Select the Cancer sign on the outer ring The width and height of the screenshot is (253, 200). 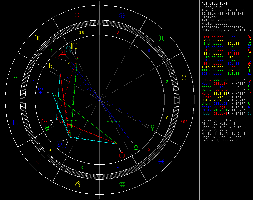122,15
